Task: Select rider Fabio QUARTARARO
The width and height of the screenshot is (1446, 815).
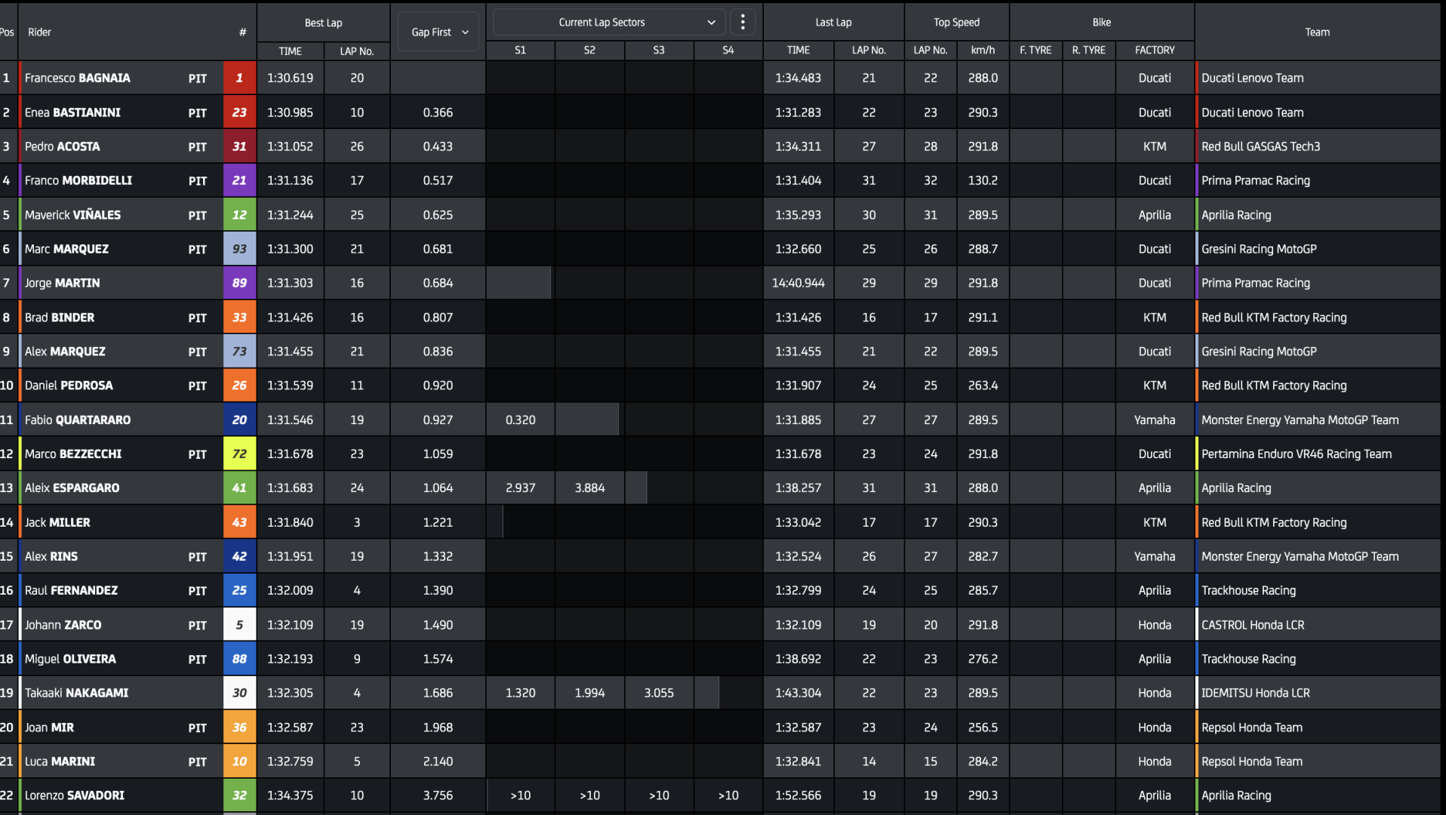Action: coord(77,420)
